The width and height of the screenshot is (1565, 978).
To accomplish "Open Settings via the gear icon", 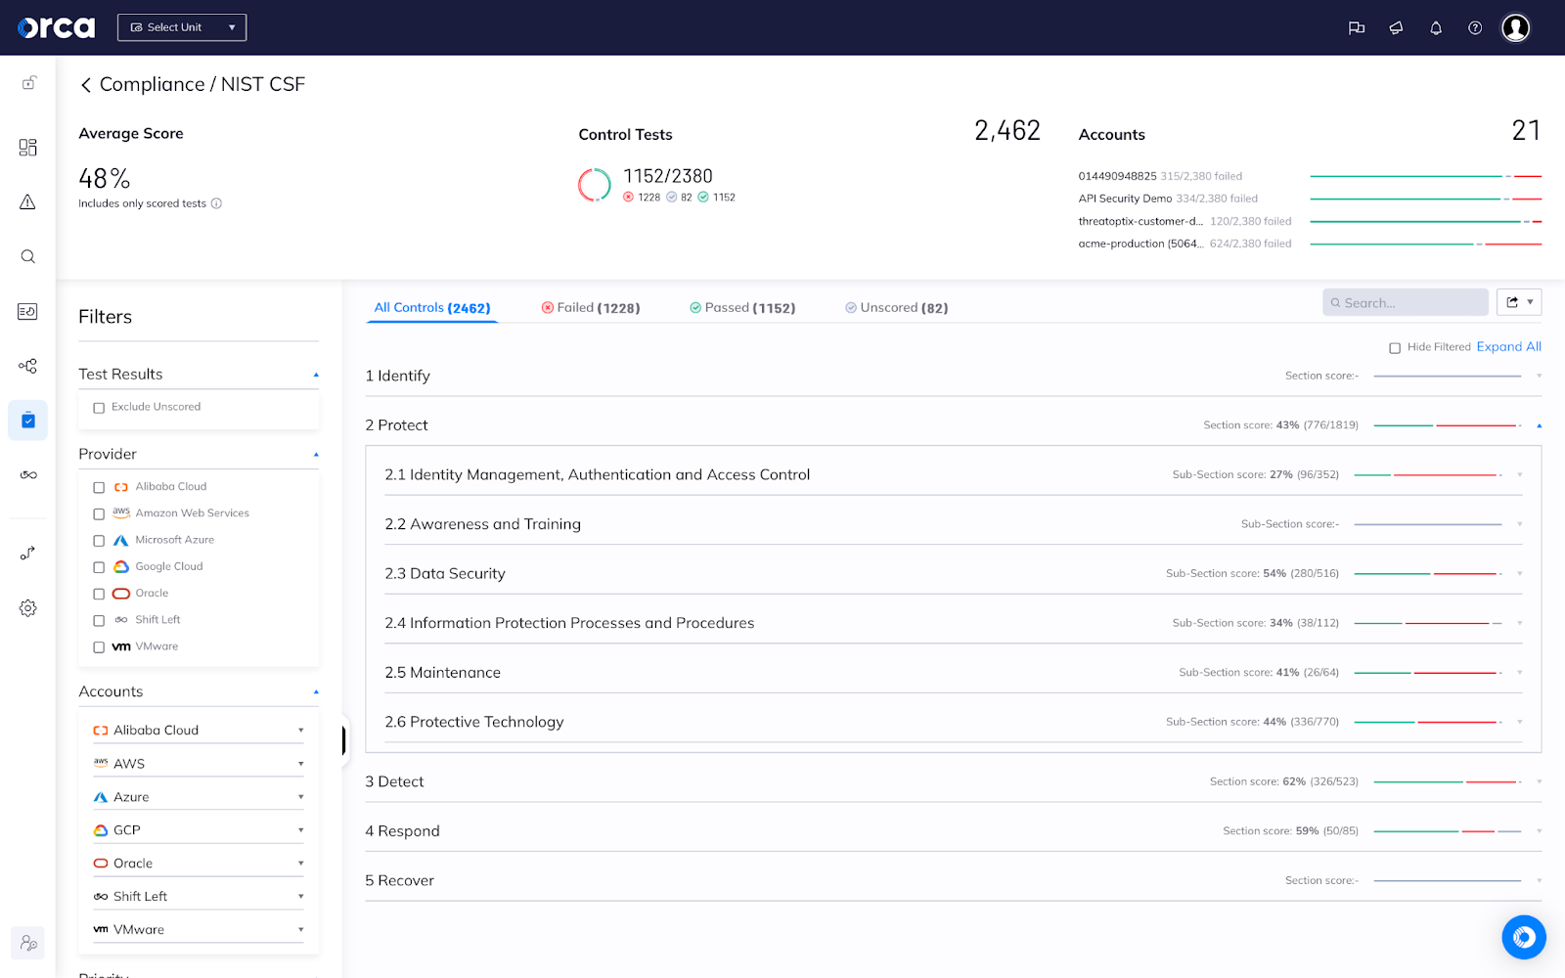I will (27, 607).
